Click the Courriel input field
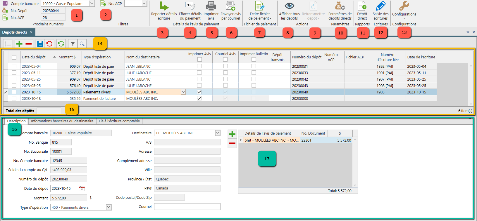The height and width of the screenshot is (221, 477). click(x=187, y=207)
